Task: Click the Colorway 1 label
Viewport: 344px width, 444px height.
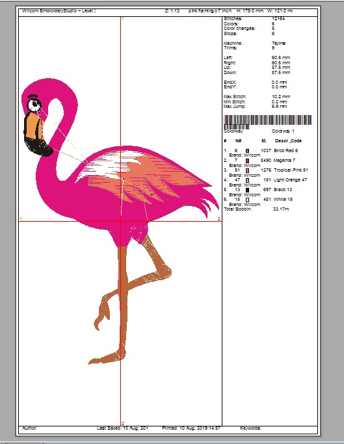Action: (x=283, y=131)
